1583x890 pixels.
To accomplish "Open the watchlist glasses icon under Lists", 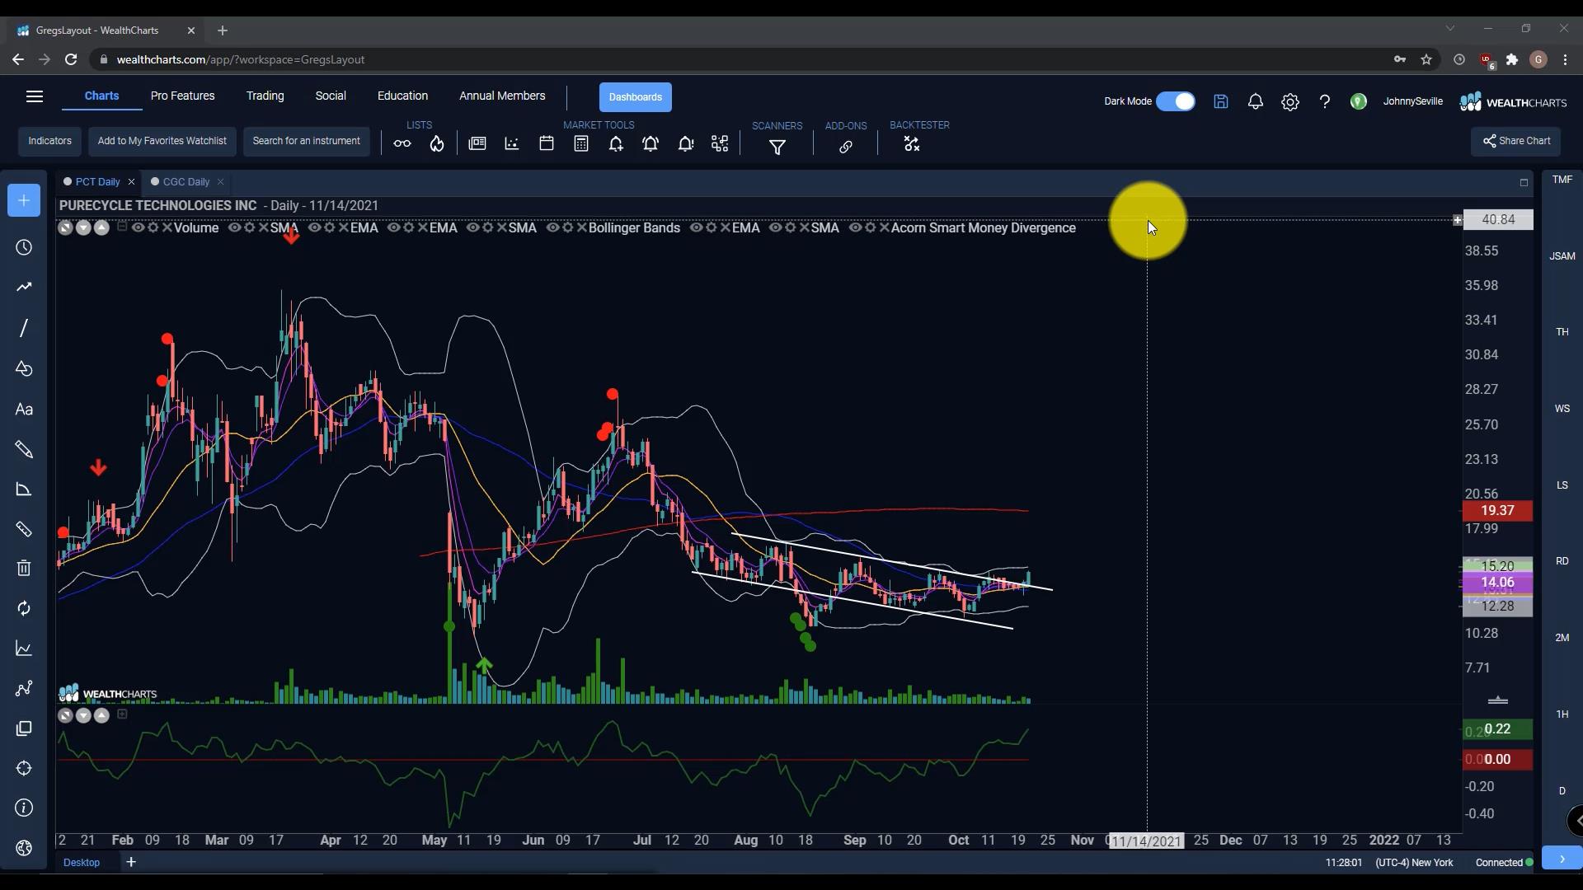I will [x=402, y=144].
